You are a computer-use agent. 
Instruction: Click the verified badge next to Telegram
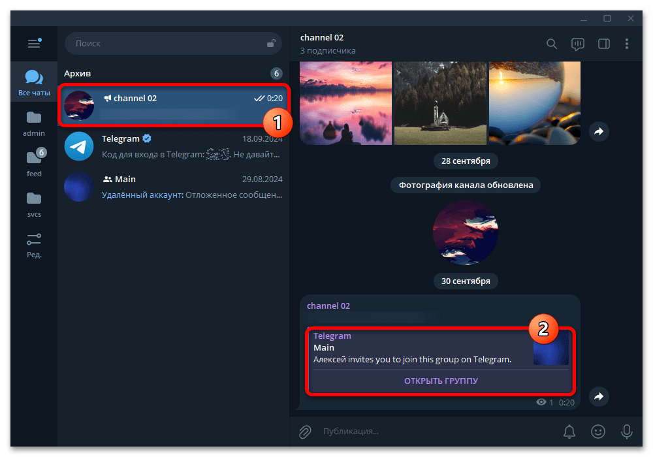(146, 138)
